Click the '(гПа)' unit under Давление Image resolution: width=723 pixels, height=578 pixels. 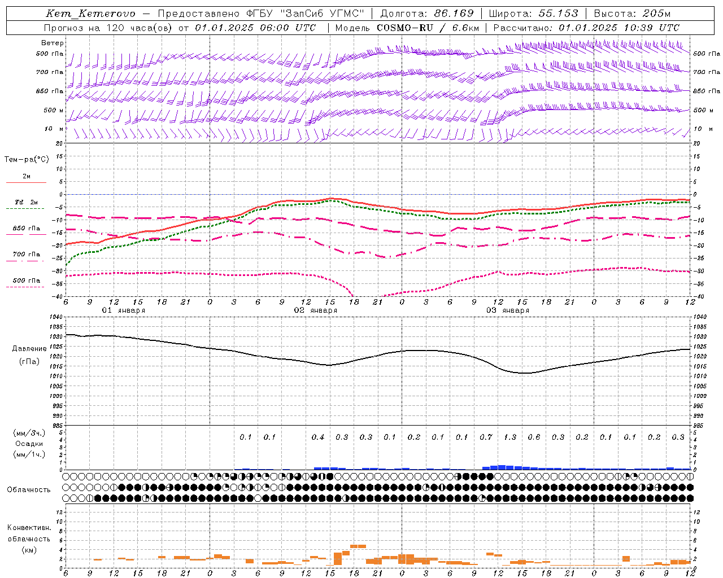click(x=29, y=361)
